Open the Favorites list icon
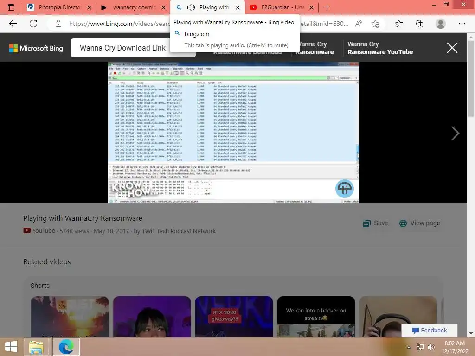475x356 pixels. click(398, 24)
